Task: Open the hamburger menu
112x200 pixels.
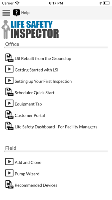Action: point(6,13)
